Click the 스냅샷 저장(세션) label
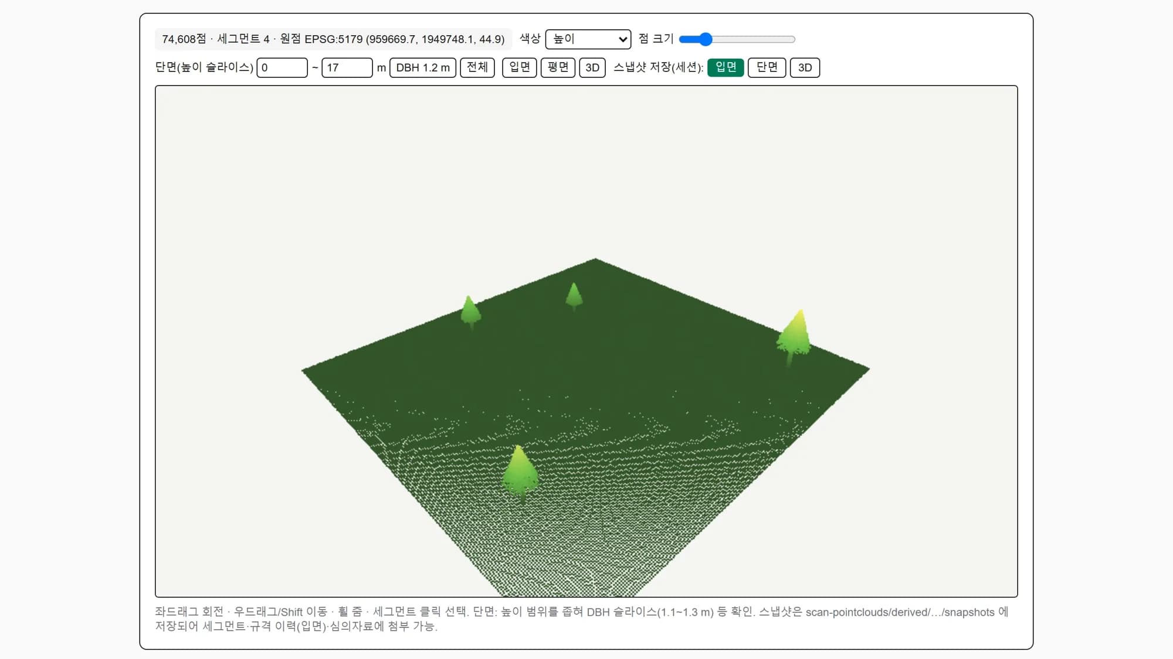This screenshot has width=1173, height=659. [659, 67]
